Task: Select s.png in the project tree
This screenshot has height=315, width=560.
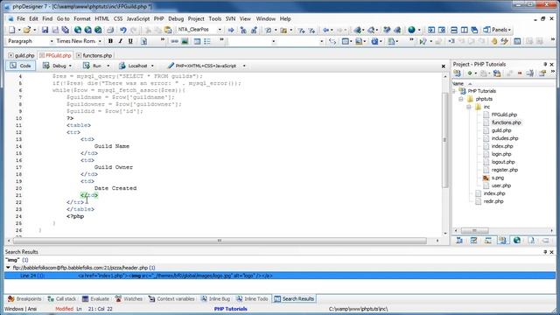Action: 498,178
